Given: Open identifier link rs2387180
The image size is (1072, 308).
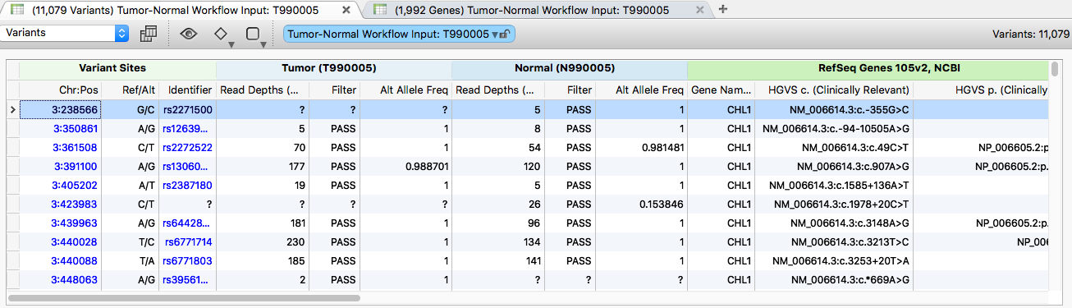Looking at the screenshot, I should (188, 186).
